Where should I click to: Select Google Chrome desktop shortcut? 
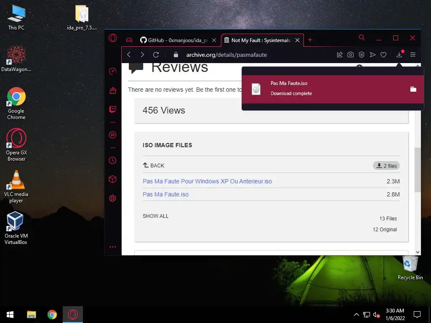click(x=16, y=103)
